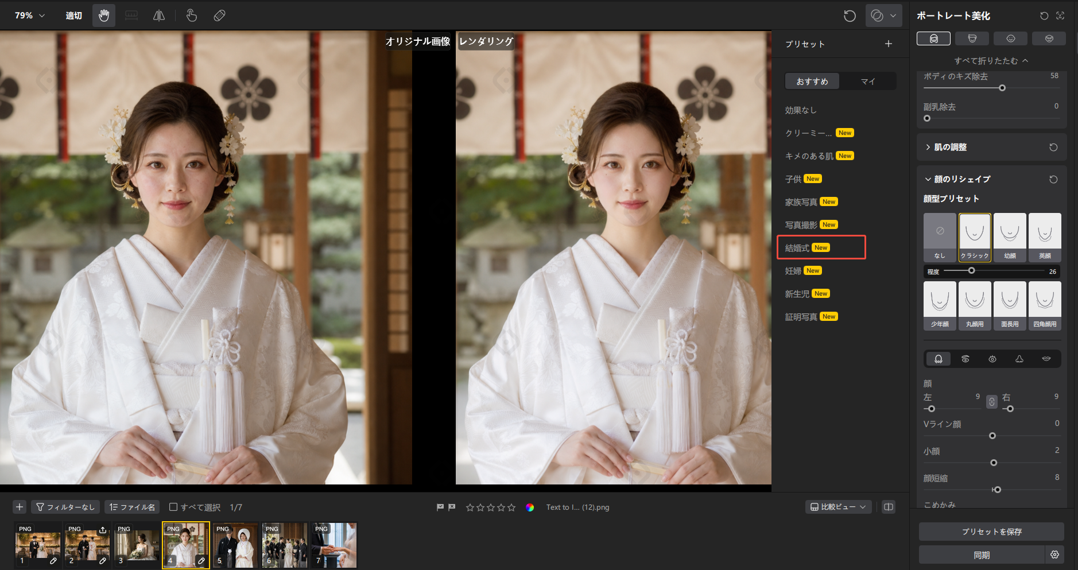The image size is (1078, 570).
Task: Click the add images plus button in filmstrip
Action: point(20,507)
